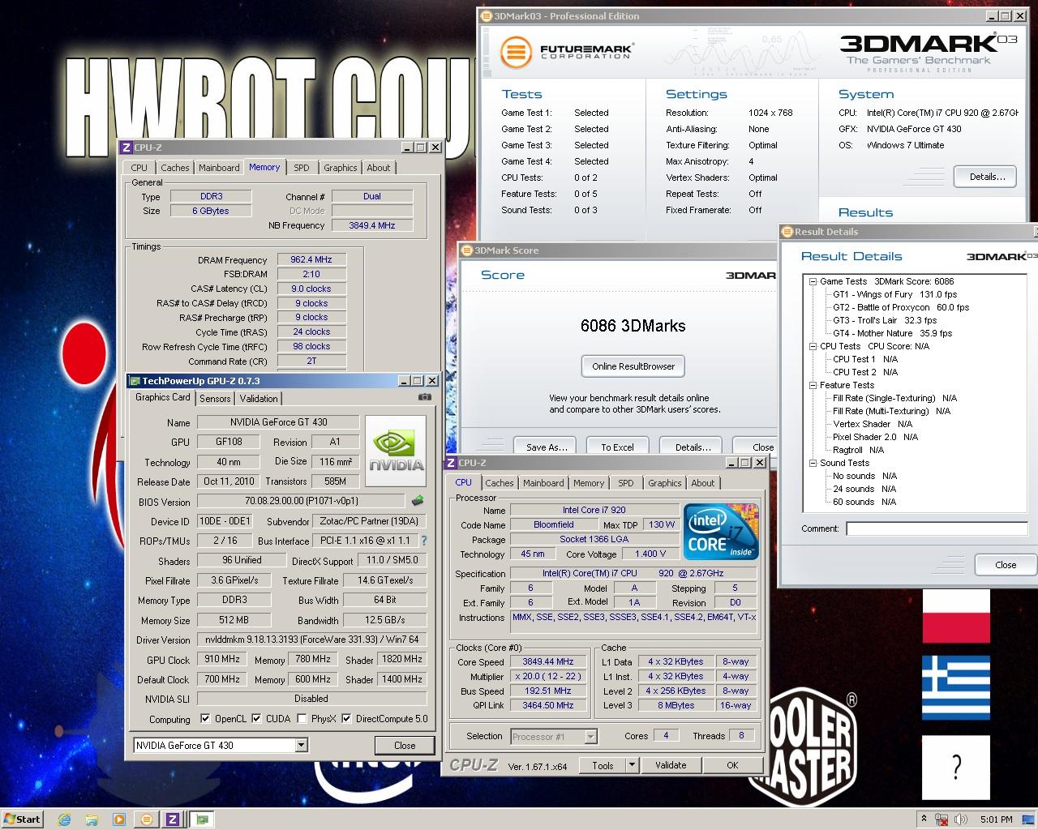The image size is (1038, 830).
Task: Click the bus interface question mark
Action: pos(423,541)
